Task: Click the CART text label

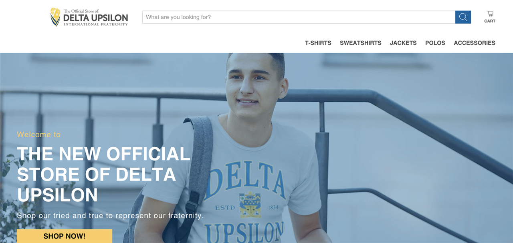Action: (x=490, y=21)
